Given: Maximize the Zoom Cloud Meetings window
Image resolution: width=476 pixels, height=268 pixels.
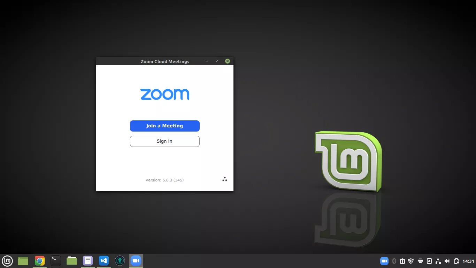Looking at the screenshot, I should click(217, 61).
